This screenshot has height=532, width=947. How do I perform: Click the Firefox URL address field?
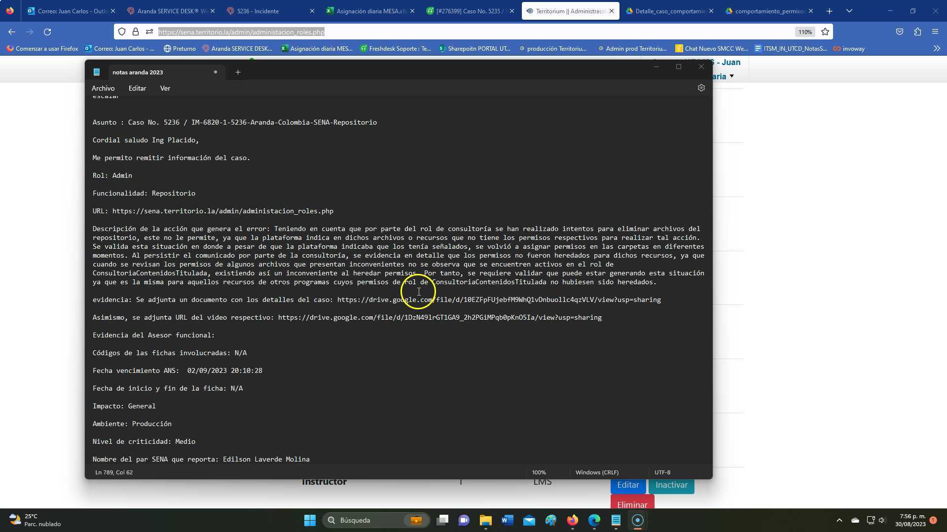click(x=444, y=32)
